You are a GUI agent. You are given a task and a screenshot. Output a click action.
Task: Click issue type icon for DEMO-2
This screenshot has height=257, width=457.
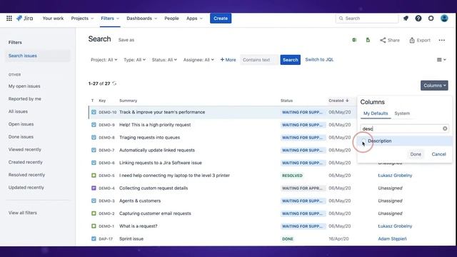(x=94, y=213)
